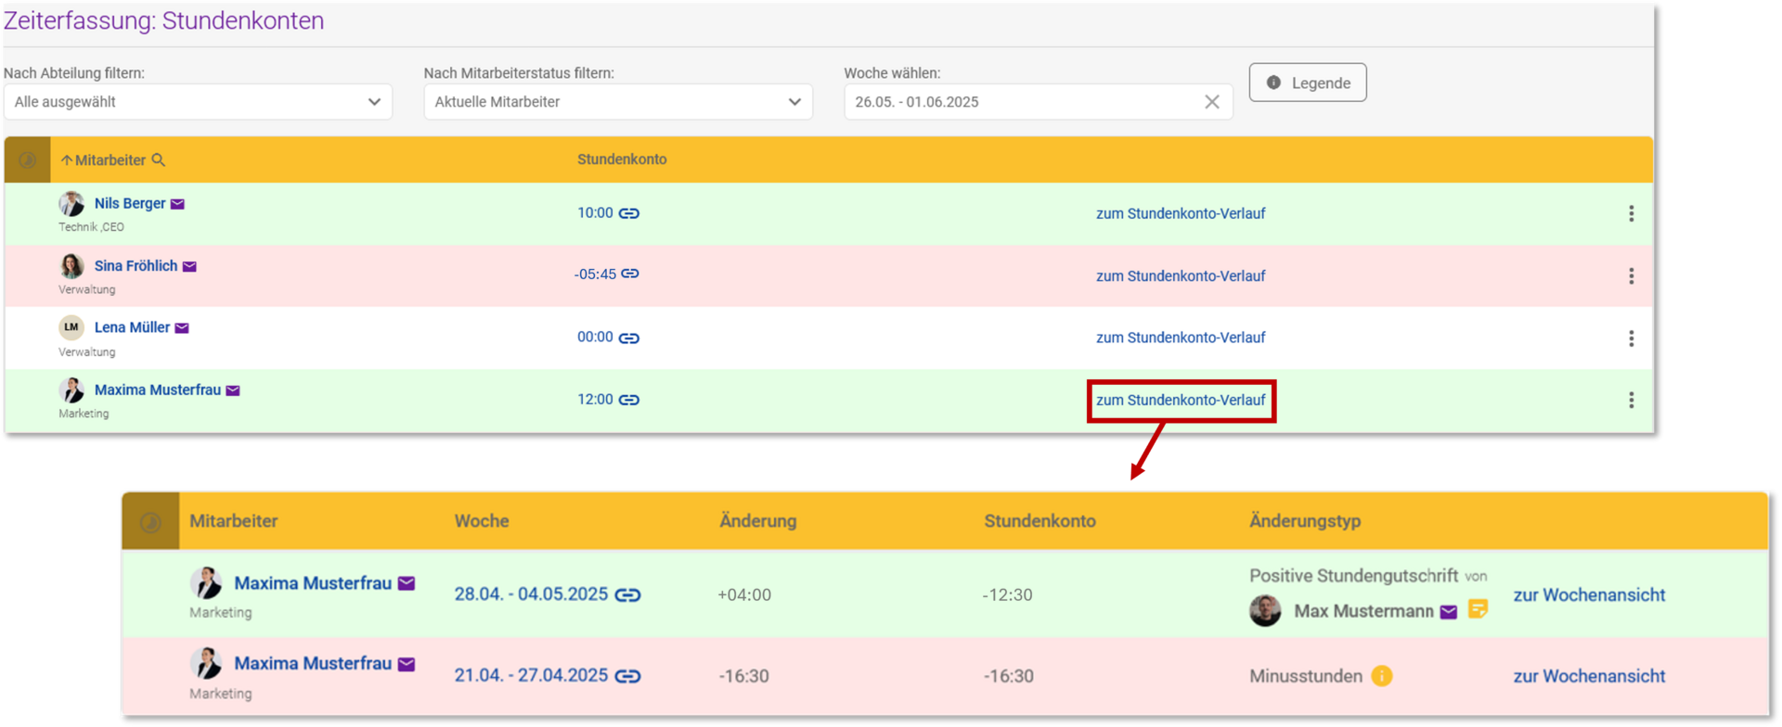Clear the selected week with the X
Image resolution: width=1782 pixels, height=727 pixels.
point(1212,102)
